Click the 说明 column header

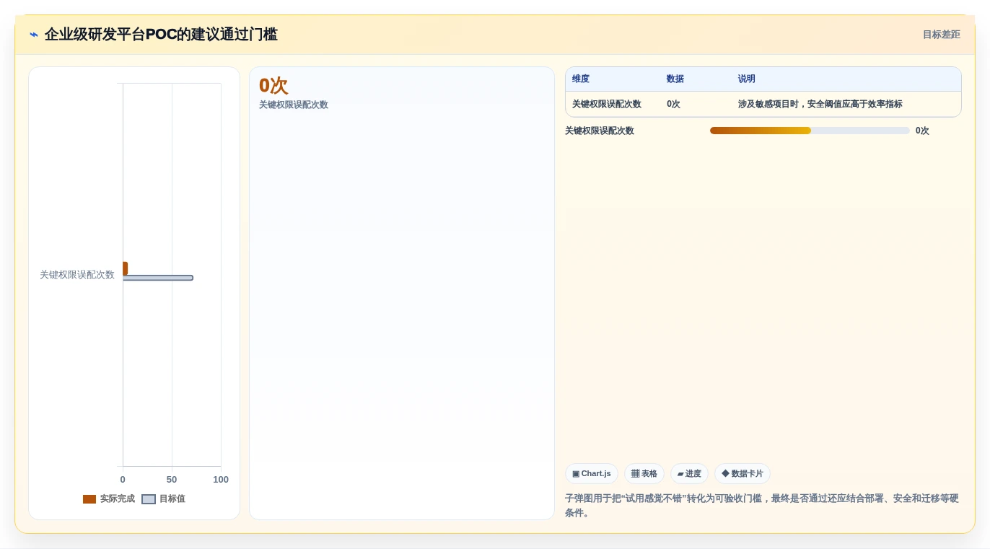point(747,79)
